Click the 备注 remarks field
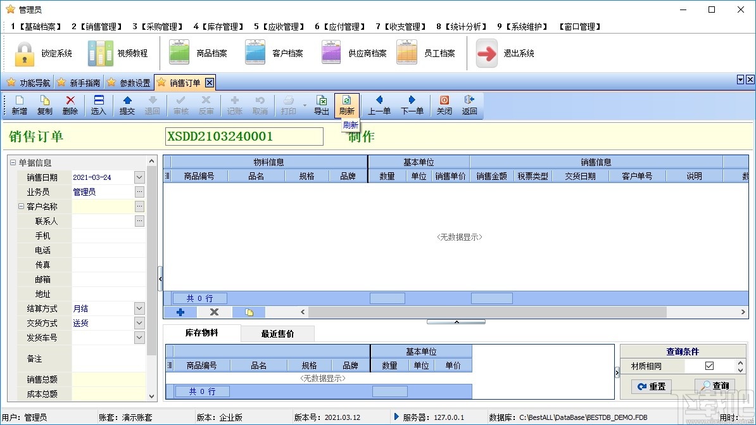This screenshot has height=425, width=756. click(108, 359)
